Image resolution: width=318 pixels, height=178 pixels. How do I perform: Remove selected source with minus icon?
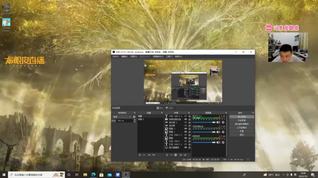tap(171, 155)
